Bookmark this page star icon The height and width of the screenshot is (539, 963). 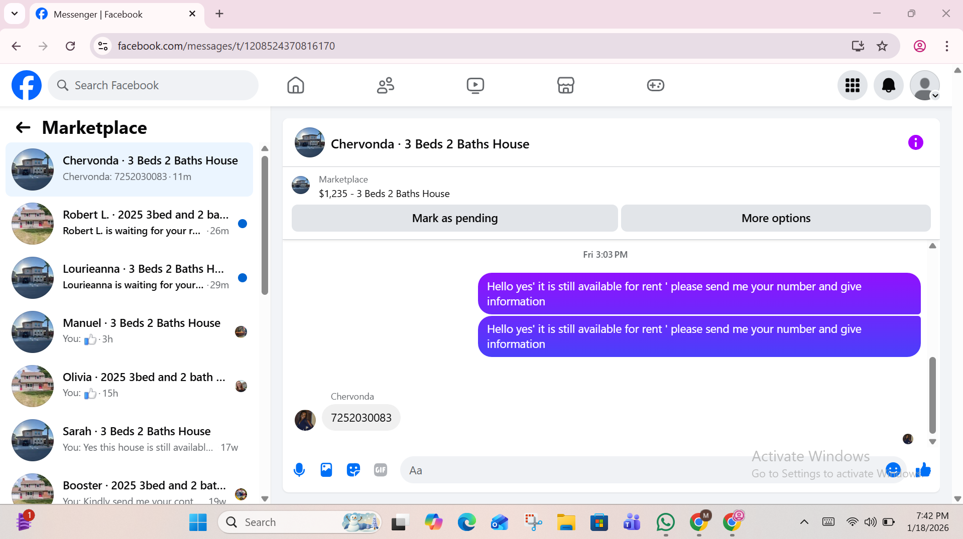click(882, 46)
